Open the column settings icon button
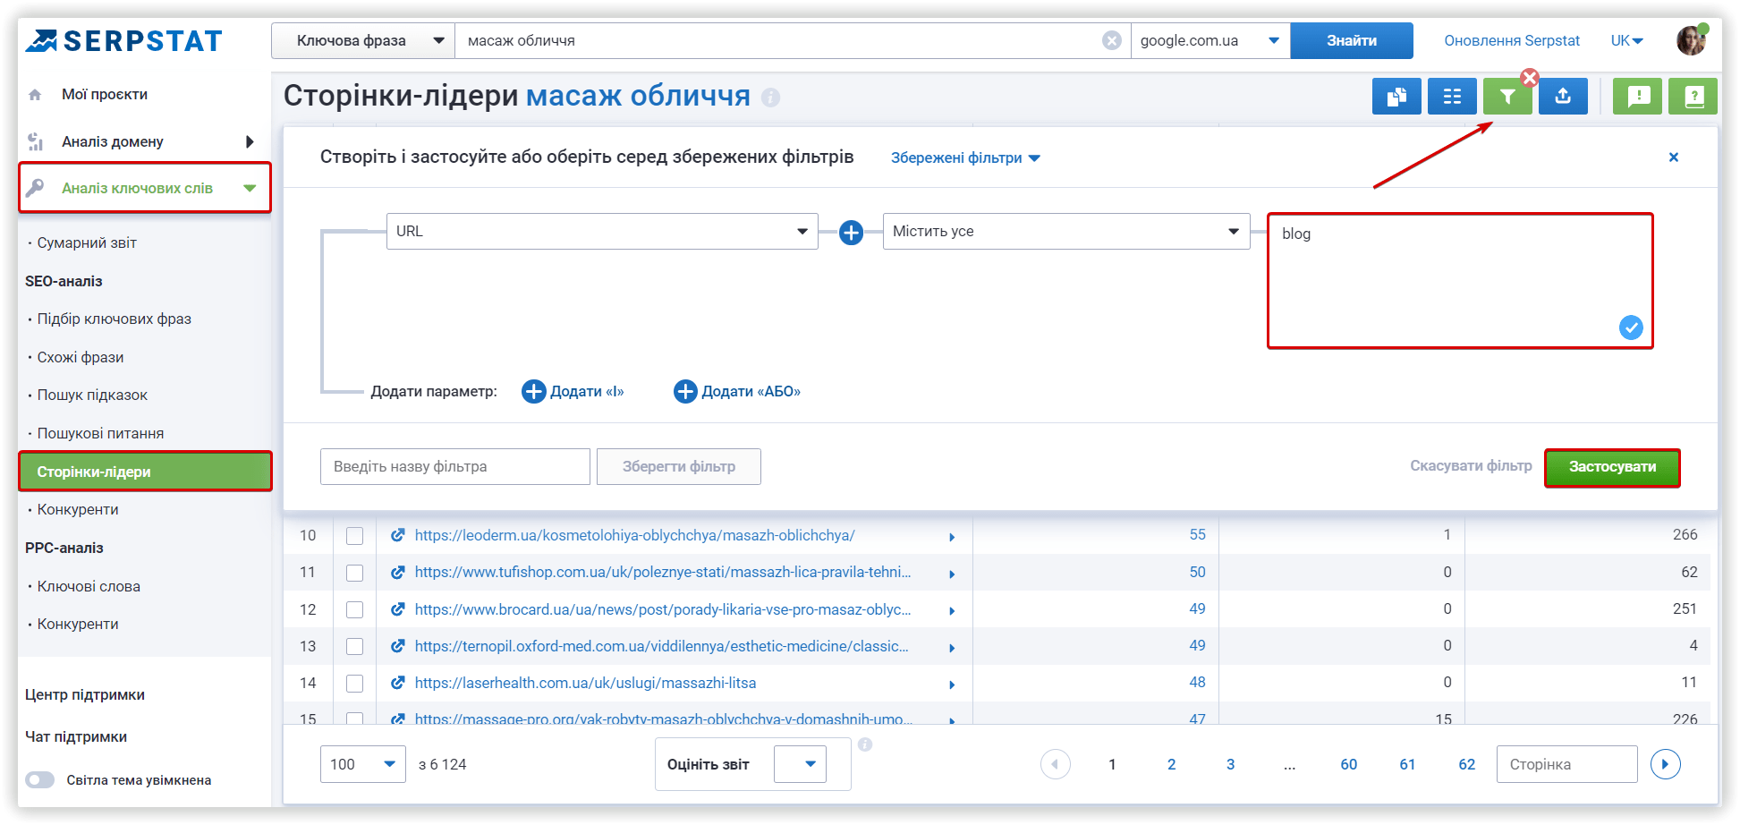The image size is (1740, 825). (x=1452, y=97)
